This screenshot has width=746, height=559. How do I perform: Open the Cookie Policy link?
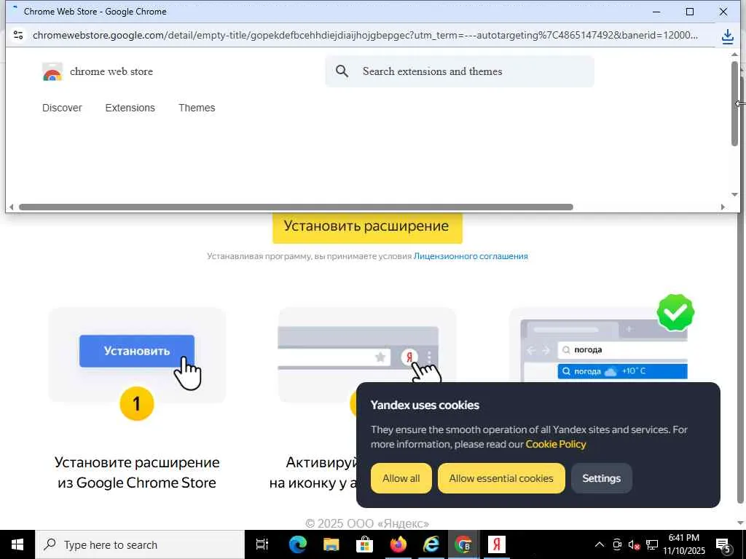click(556, 444)
